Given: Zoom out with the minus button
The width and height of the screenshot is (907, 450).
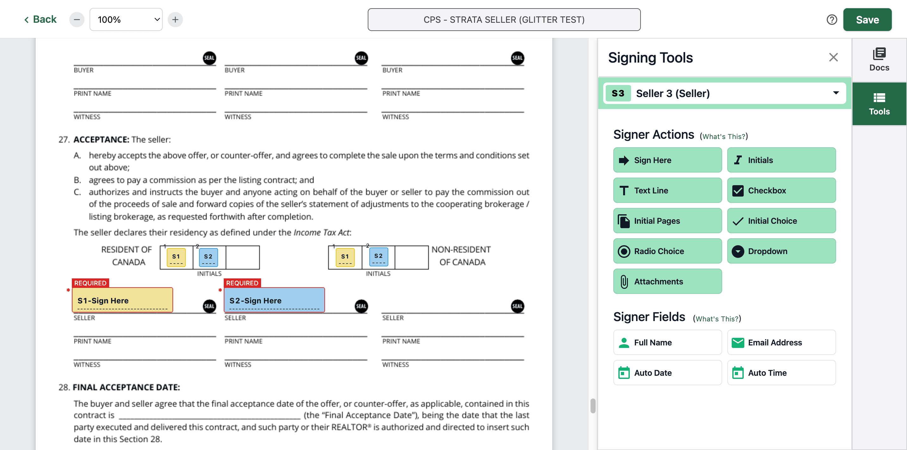Looking at the screenshot, I should (77, 20).
